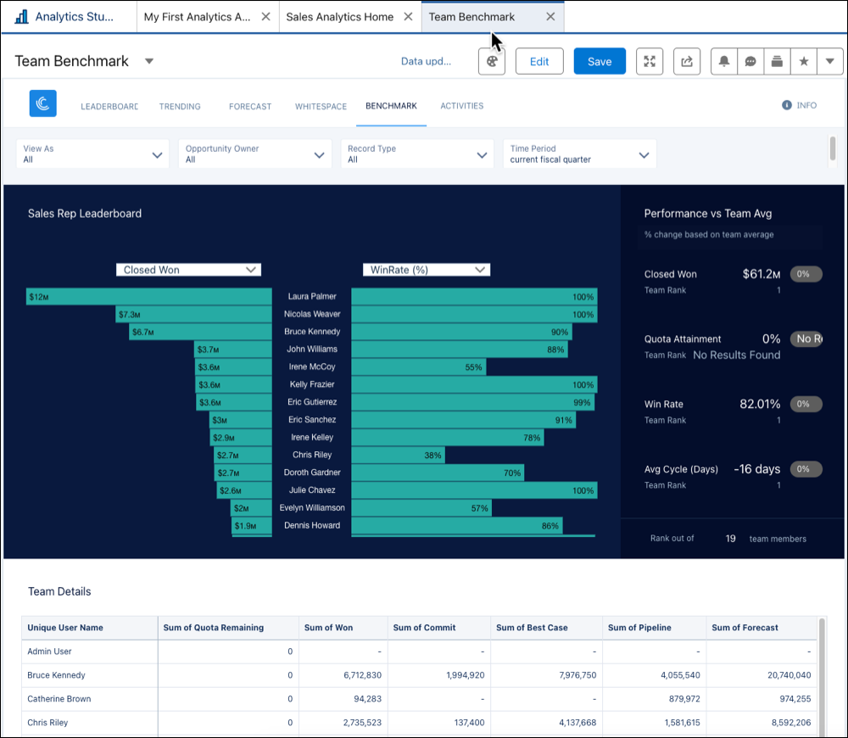
Task: Go to Trending page
Action: (180, 107)
